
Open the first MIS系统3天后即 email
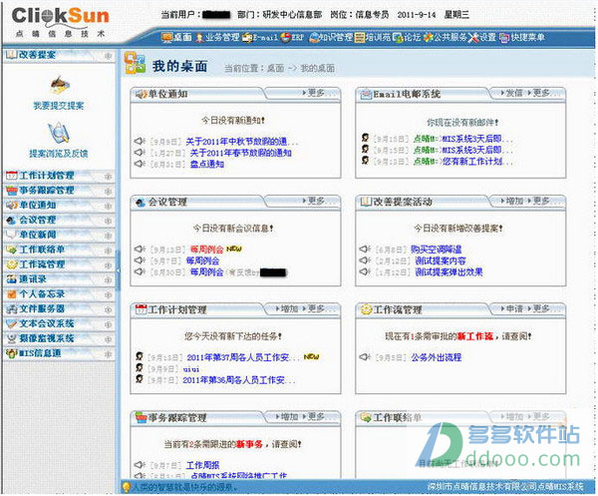[463, 139]
